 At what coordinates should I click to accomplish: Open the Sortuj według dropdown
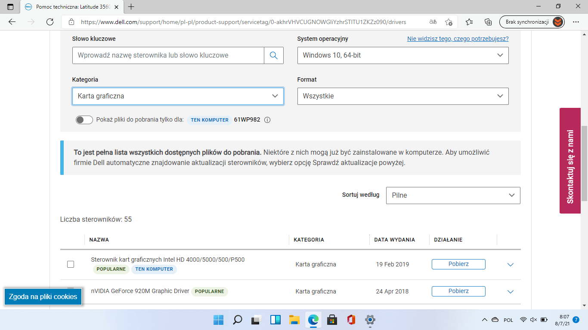click(x=453, y=195)
